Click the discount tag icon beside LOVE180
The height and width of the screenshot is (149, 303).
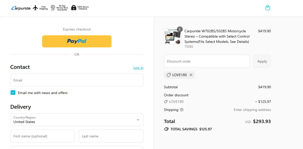[x=169, y=75]
